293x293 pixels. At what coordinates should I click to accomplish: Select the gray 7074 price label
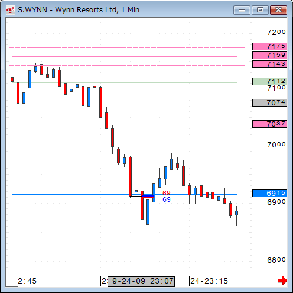[x=269, y=102]
